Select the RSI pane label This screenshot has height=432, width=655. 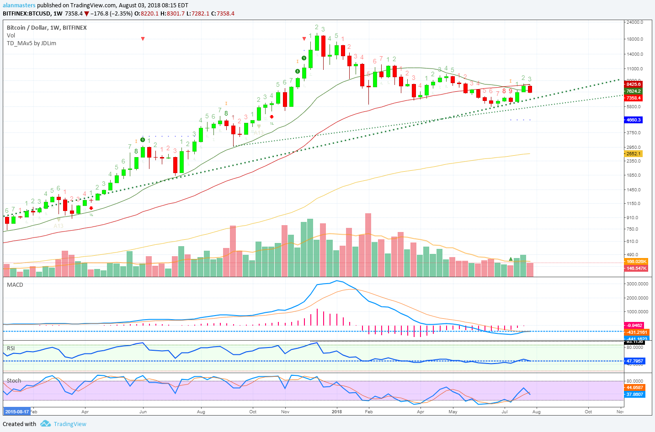click(x=11, y=348)
